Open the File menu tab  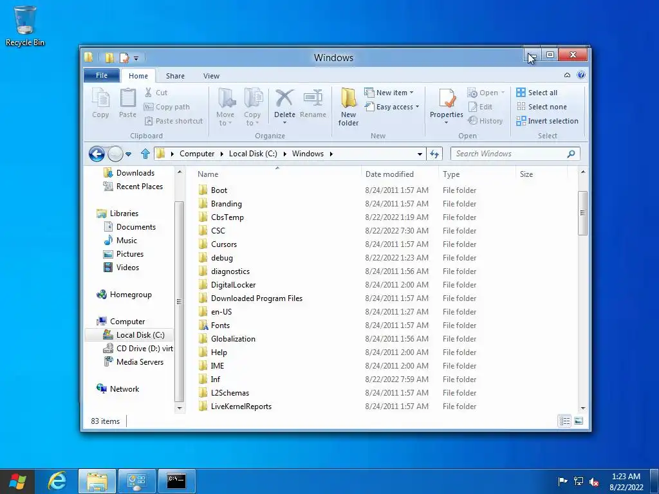click(x=102, y=75)
